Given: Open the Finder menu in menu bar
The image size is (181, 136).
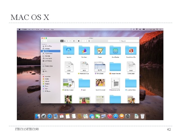Looking at the screenshot, I should (x=24, y=29).
